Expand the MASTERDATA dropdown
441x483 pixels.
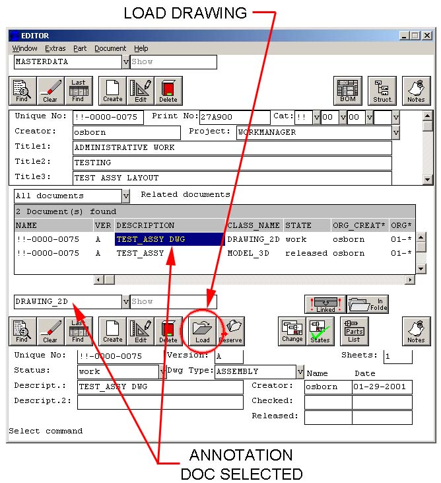pos(126,62)
